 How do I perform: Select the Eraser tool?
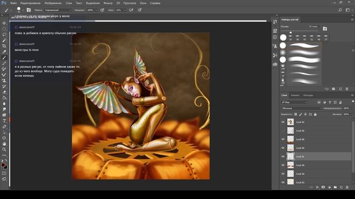pyautogui.click(x=4, y=92)
